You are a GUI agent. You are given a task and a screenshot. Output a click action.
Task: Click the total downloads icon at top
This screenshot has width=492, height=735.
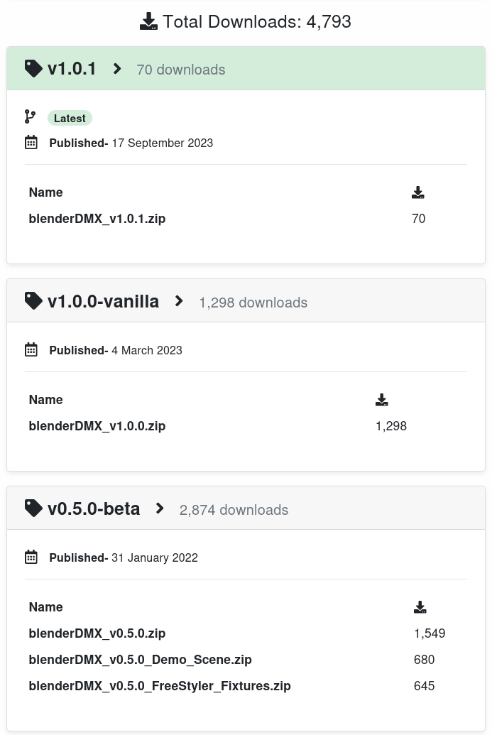click(x=148, y=21)
